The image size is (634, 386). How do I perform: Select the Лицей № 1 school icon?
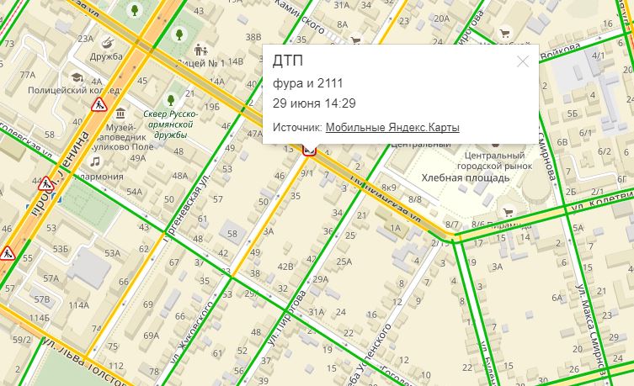pos(200,50)
